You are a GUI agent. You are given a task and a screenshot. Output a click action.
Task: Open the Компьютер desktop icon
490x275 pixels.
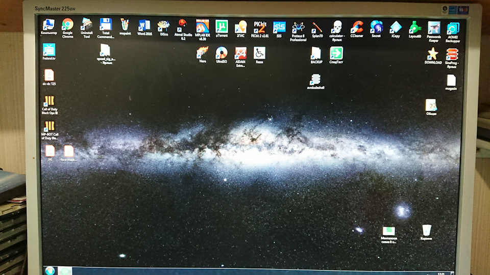point(49,27)
